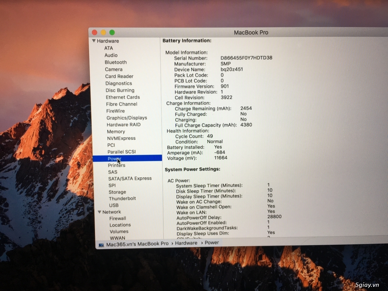Minimize window with the yellow button

pyautogui.click(x=103, y=33)
